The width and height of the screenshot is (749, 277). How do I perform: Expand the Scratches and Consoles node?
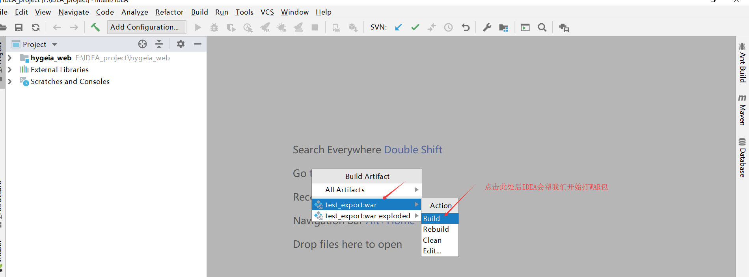pyautogui.click(x=10, y=82)
